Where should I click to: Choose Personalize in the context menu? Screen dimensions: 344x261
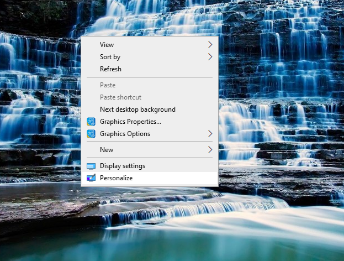[x=116, y=178]
